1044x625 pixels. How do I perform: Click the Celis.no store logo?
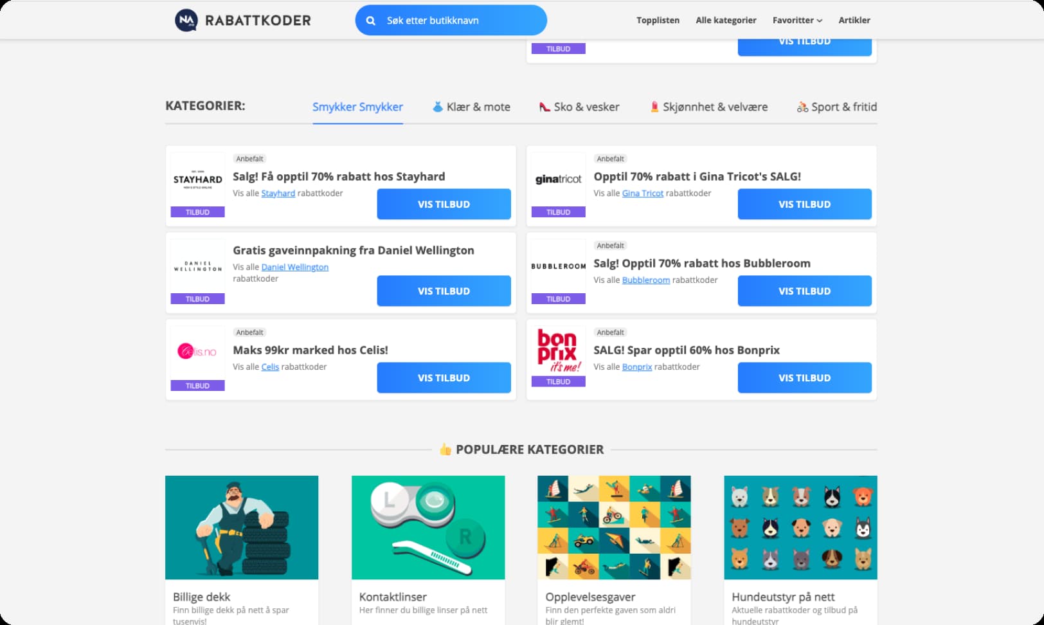[x=197, y=351]
